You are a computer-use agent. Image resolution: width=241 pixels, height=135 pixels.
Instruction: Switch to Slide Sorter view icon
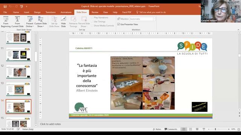(x=191, y=129)
